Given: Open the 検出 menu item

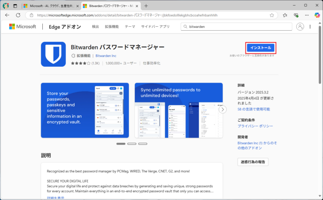Looking at the screenshot, I should click(95, 27).
